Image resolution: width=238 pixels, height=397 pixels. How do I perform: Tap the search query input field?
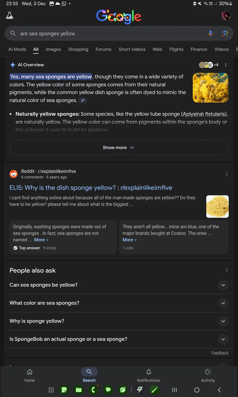(x=106, y=34)
